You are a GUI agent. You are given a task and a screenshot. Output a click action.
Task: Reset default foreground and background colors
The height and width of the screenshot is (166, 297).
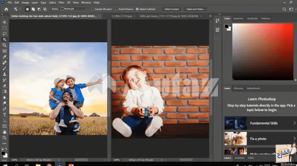[x=2, y=149]
